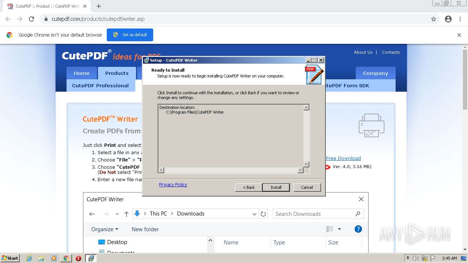Click the file dialog back arrow
468x263 pixels.
pos(92,214)
